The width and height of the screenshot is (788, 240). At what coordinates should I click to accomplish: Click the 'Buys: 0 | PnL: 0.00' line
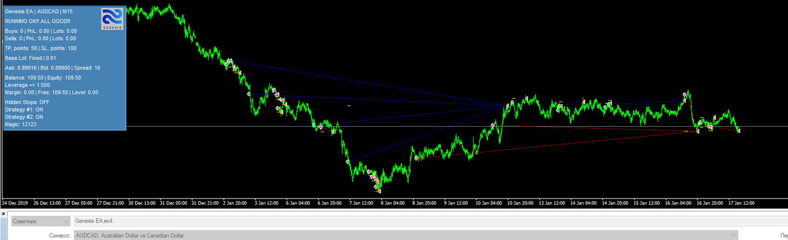click(x=41, y=31)
